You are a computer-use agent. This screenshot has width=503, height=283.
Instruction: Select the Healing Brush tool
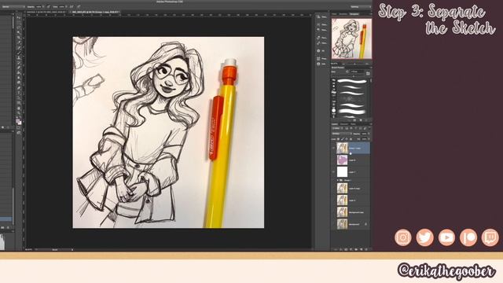(19, 47)
